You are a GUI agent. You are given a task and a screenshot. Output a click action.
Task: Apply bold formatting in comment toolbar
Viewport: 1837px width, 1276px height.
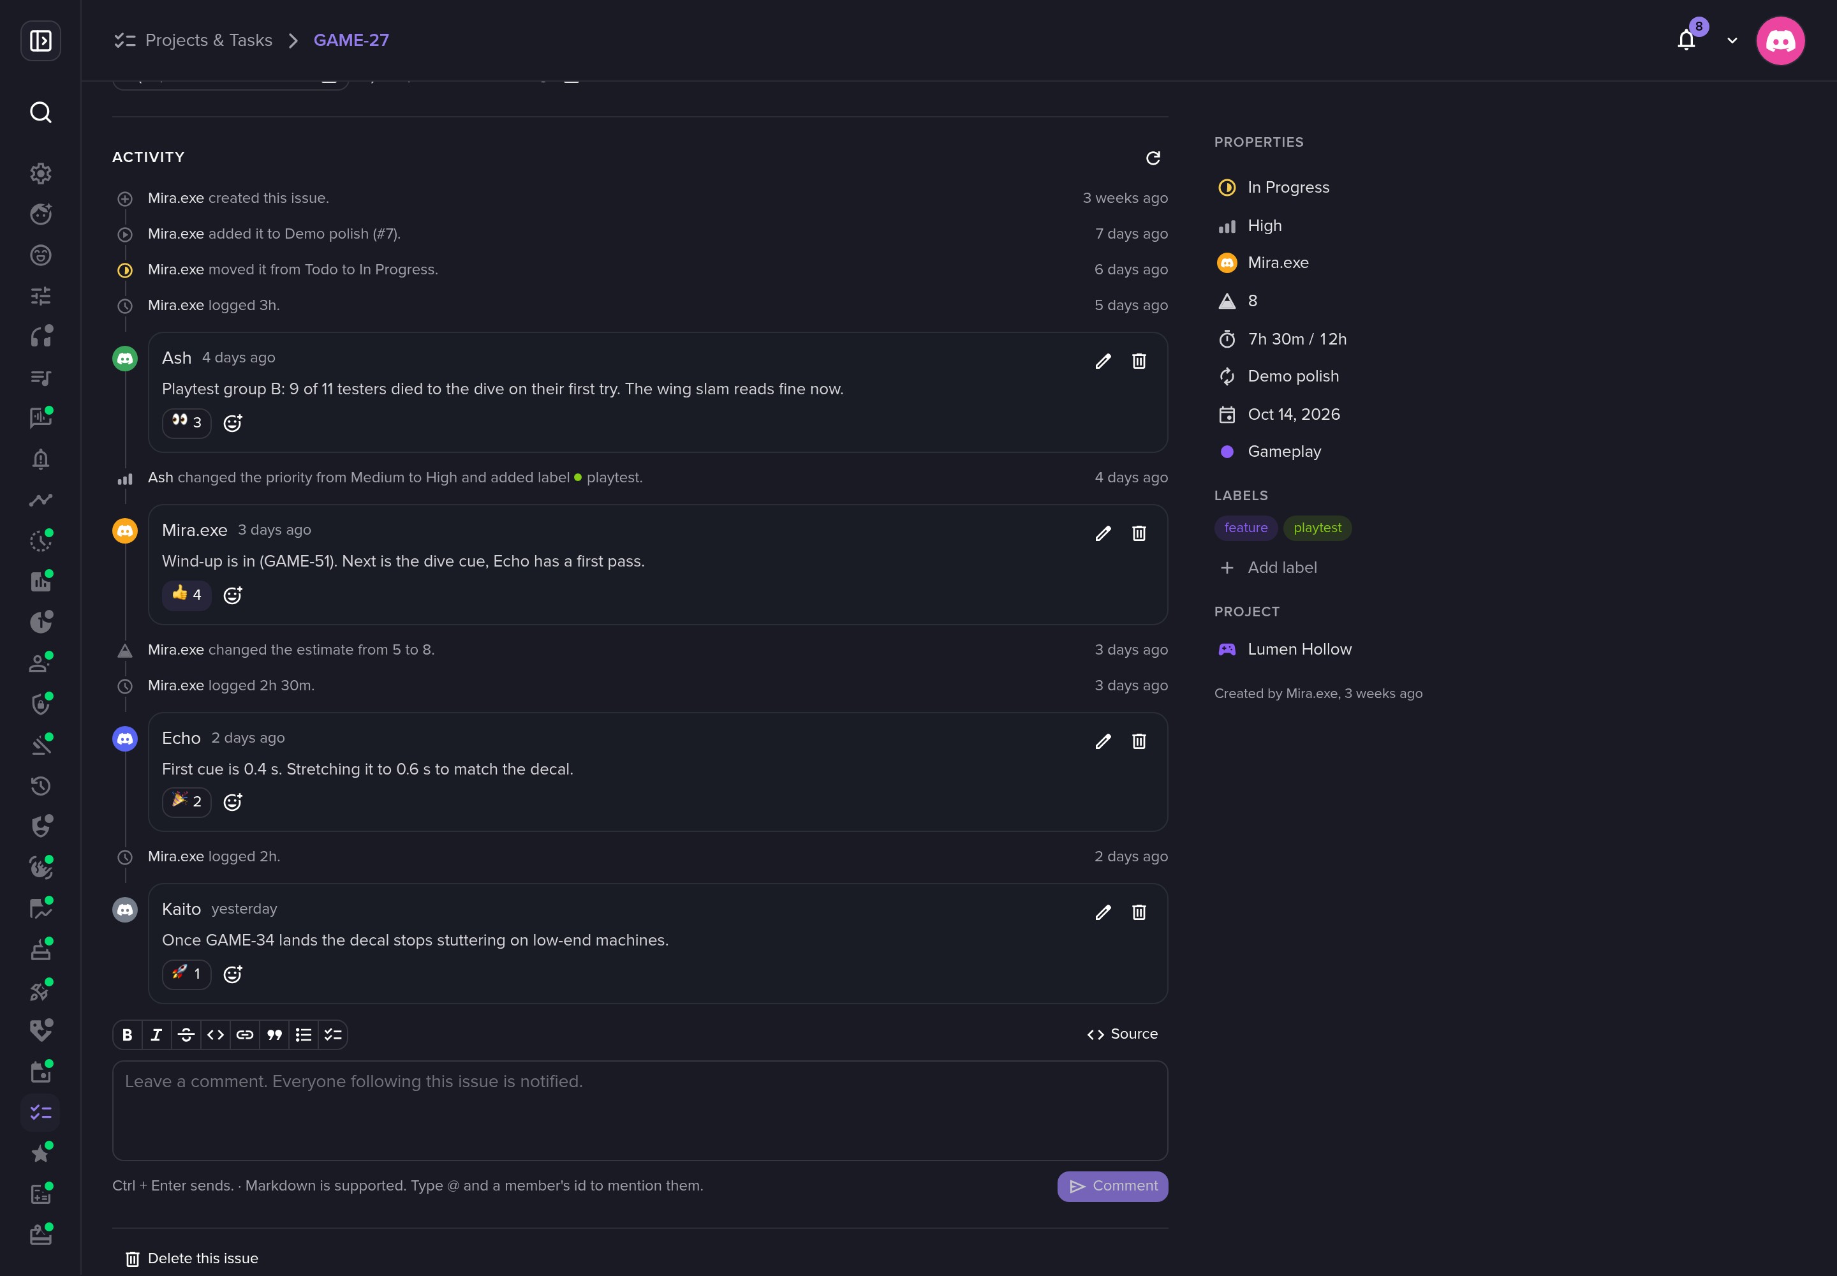[x=127, y=1035]
